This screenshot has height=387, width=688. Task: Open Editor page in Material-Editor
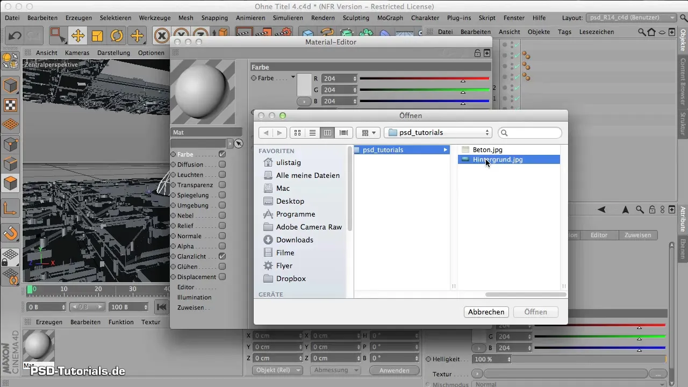[x=185, y=287]
